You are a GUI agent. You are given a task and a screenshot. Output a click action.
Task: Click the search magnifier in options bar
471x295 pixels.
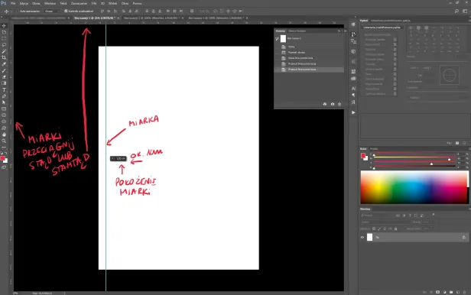456,11
